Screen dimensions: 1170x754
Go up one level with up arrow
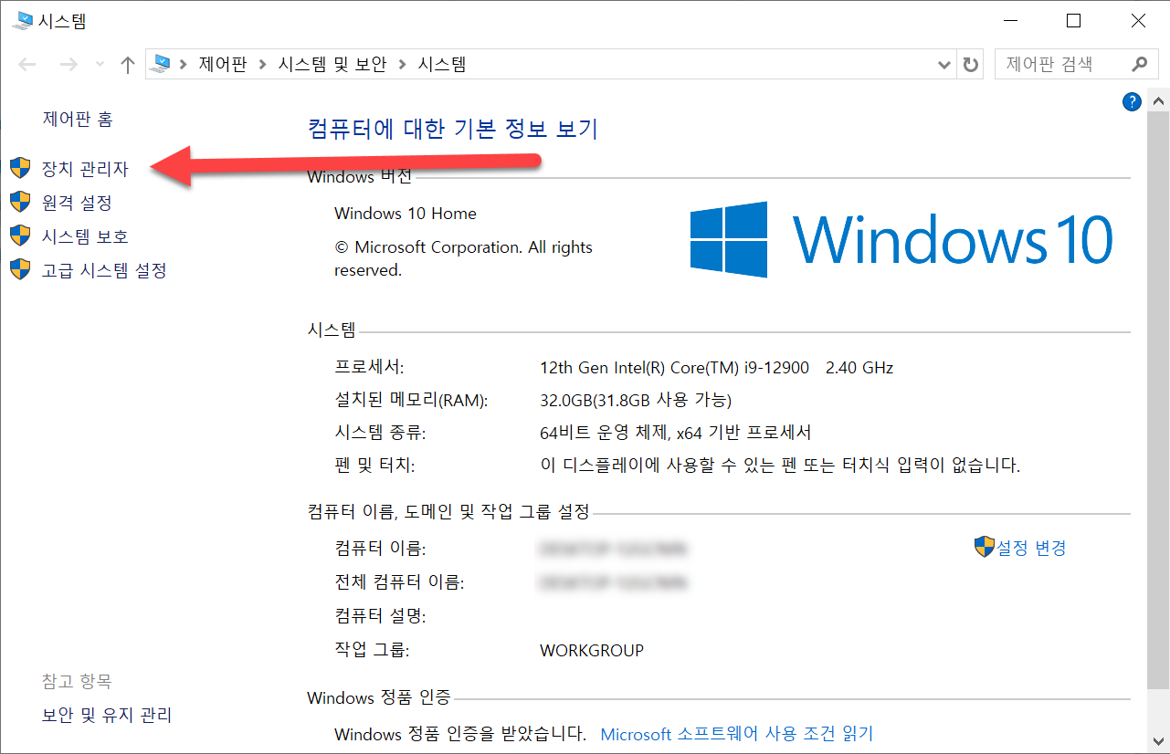click(128, 65)
